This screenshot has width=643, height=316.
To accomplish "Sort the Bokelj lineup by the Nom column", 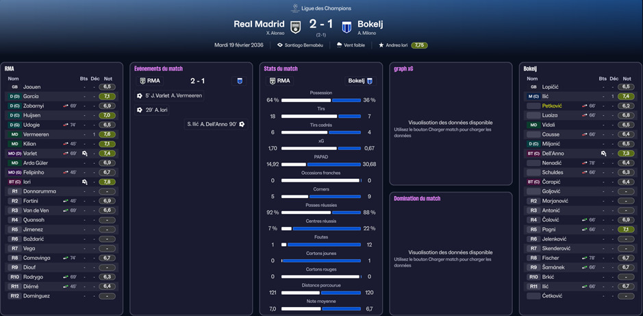I will (x=532, y=79).
